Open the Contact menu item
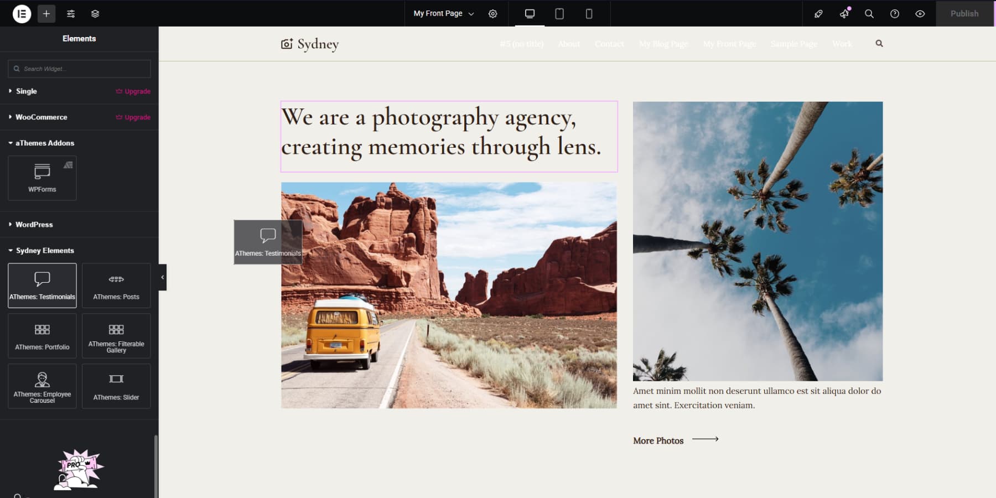Screen dimensions: 996x498 point(609,44)
